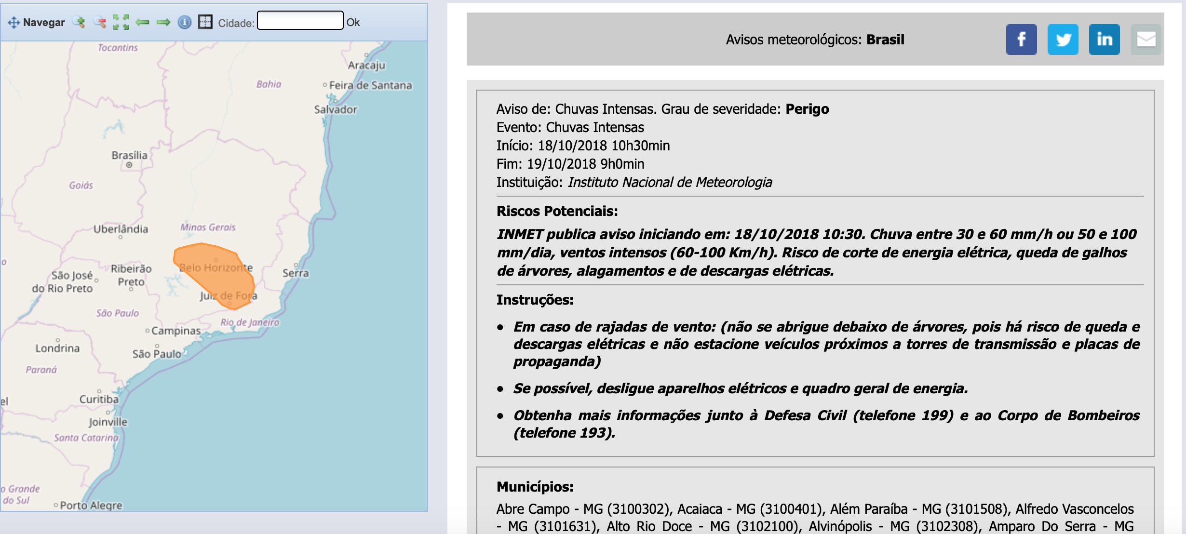Click the zoom in magnifier icon
Image resolution: width=1186 pixels, height=534 pixels.
point(79,22)
